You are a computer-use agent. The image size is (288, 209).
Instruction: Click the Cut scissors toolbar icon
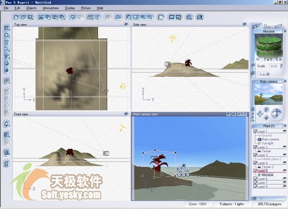tap(41, 18)
